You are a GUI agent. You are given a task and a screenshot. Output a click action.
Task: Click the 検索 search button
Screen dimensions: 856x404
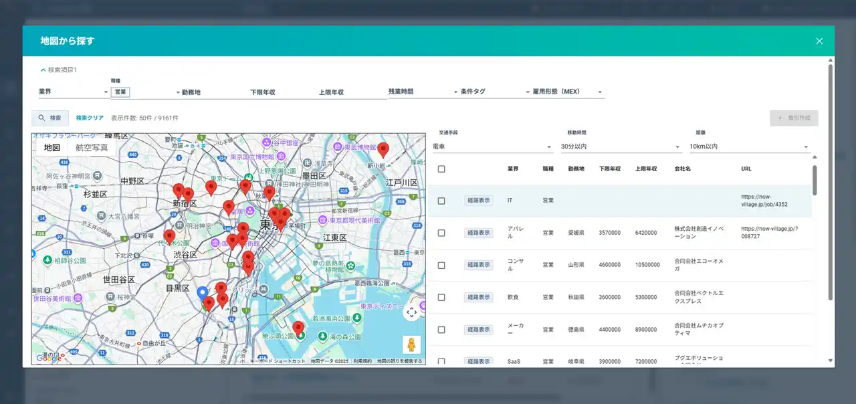[50, 118]
